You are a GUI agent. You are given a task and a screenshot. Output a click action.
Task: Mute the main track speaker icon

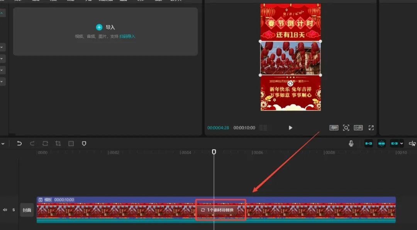coord(5,210)
